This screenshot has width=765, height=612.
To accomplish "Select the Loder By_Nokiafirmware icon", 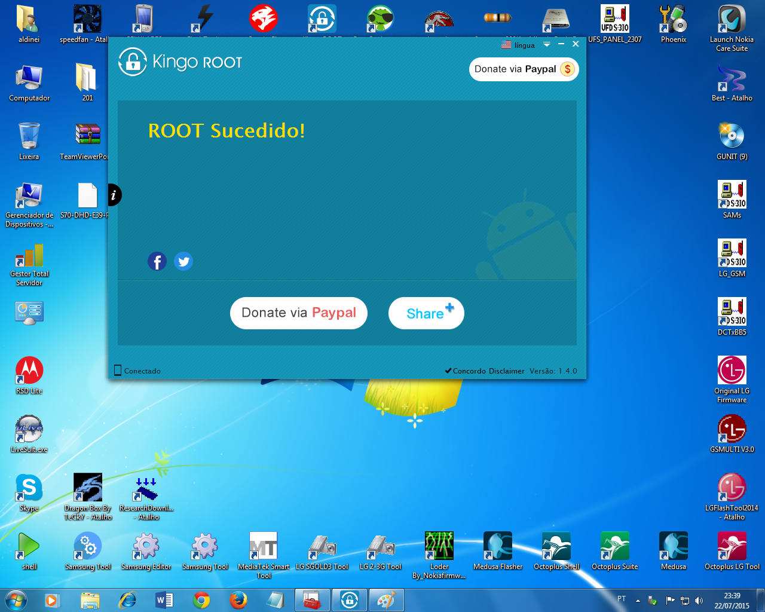I will [439, 555].
